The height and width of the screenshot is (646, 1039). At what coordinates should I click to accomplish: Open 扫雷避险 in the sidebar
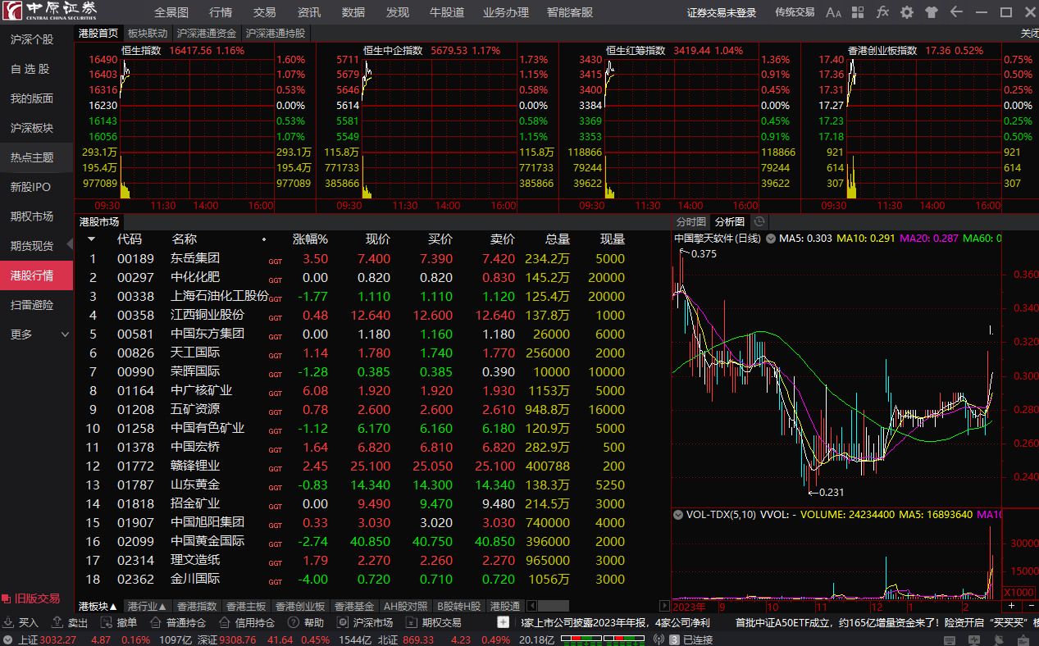click(x=32, y=305)
